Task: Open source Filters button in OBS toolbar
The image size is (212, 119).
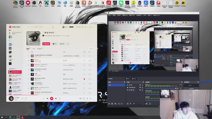Action: click(x=134, y=79)
